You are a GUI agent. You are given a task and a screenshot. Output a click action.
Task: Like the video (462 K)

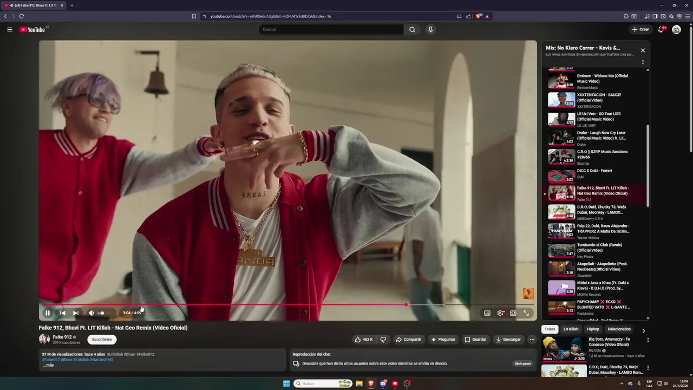pyautogui.click(x=364, y=340)
